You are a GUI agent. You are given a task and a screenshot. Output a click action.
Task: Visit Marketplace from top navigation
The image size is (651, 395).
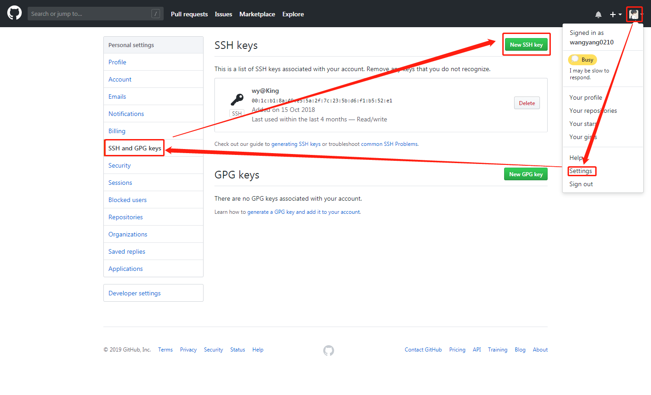coord(257,14)
